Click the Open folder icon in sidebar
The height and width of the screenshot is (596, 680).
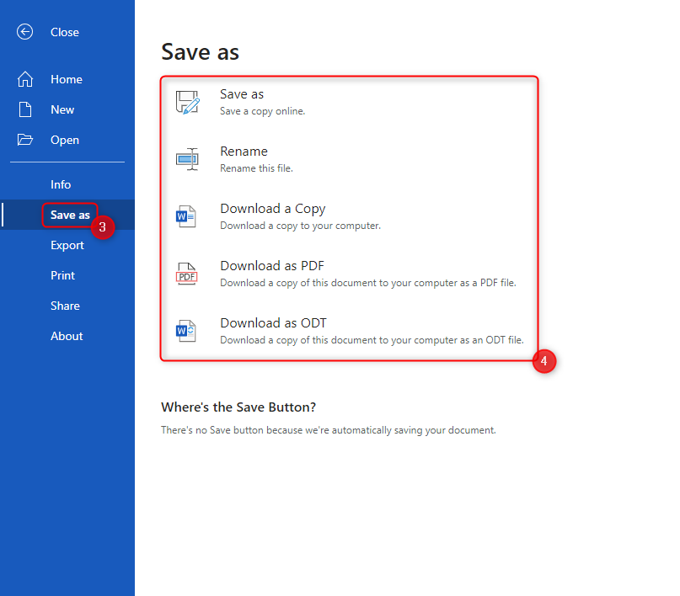pyautogui.click(x=25, y=140)
